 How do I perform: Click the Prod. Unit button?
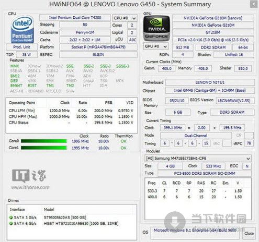click(x=22, y=47)
